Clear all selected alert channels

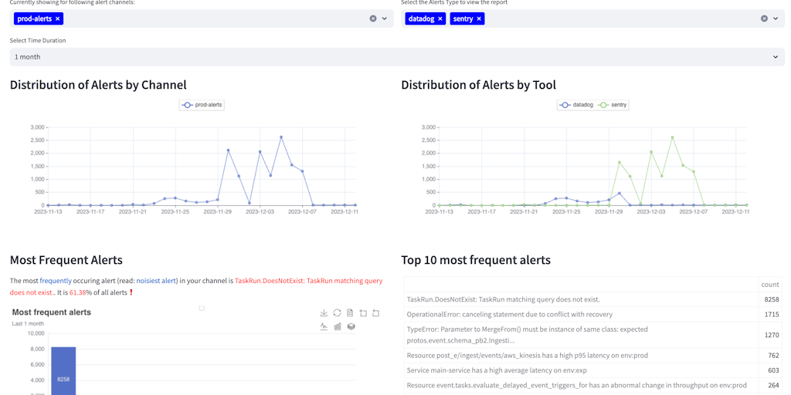[373, 19]
